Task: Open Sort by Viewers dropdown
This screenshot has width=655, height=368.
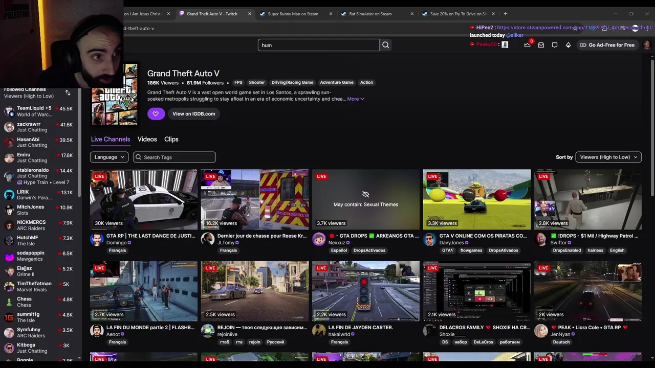Action: [x=608, y=157]
